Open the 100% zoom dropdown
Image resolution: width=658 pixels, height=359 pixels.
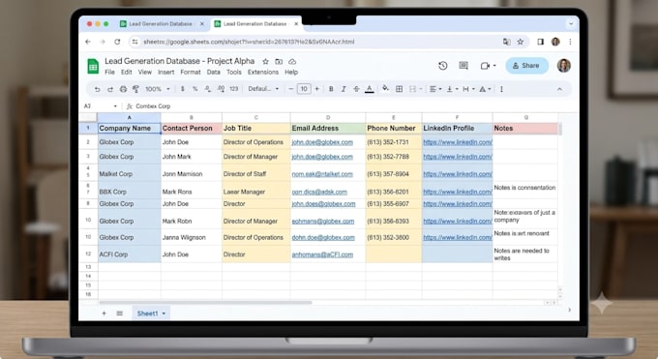click(x=158, y=89)
